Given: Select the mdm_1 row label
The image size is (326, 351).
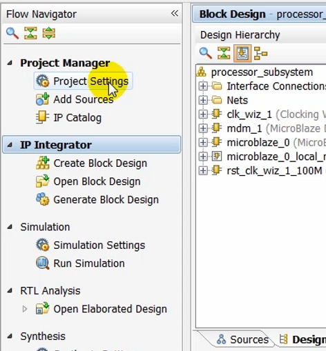Looking at the screenshot, I should click(x=245, y=128).
